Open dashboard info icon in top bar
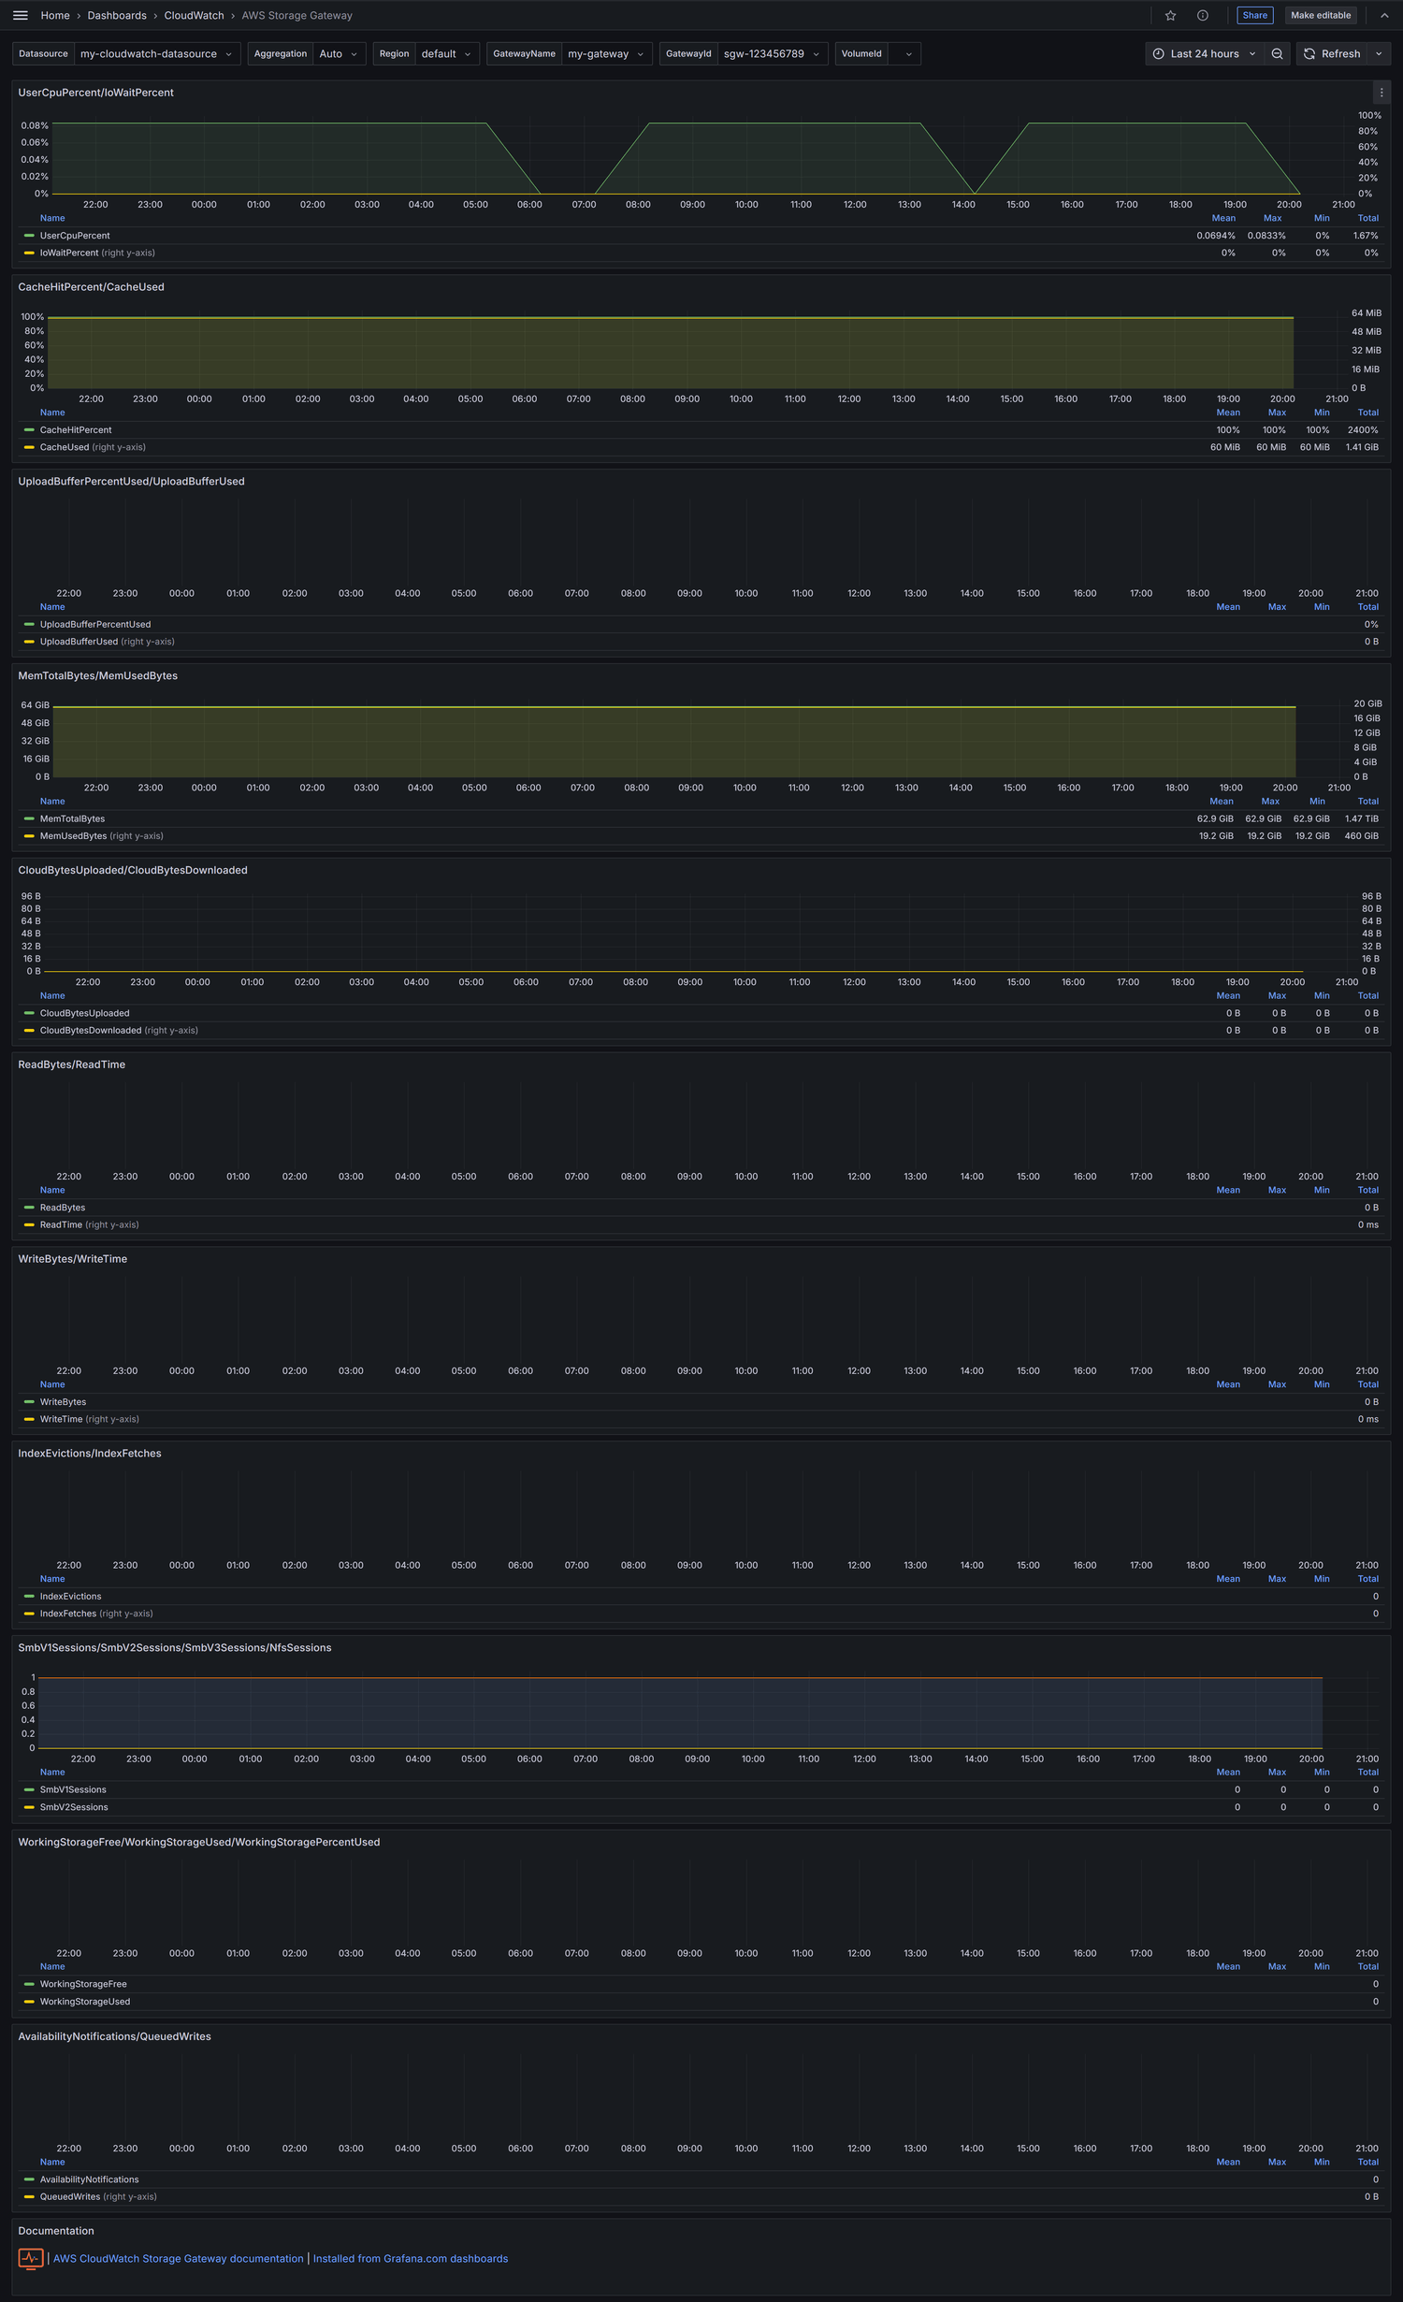This screenshot has width=1403, height=2302. pyautogui.click(x=1203, y=16)
